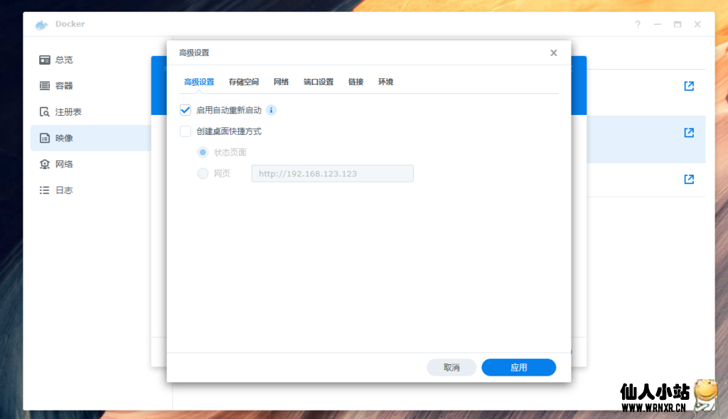
Task: Click the Docker help question mark icon
Action: (638, 24)
